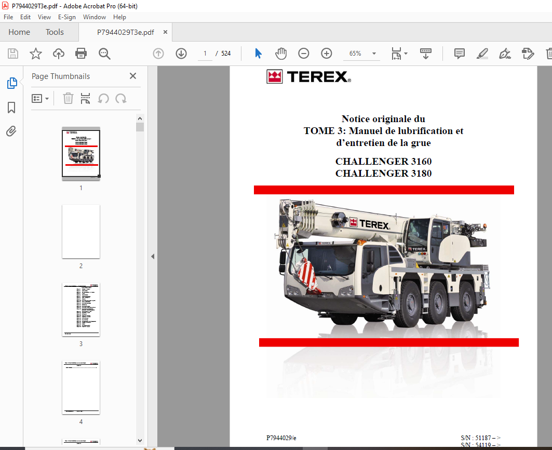Close the Page Thumbnails panel
Viewport: 552px width, 450px height.
133,76
